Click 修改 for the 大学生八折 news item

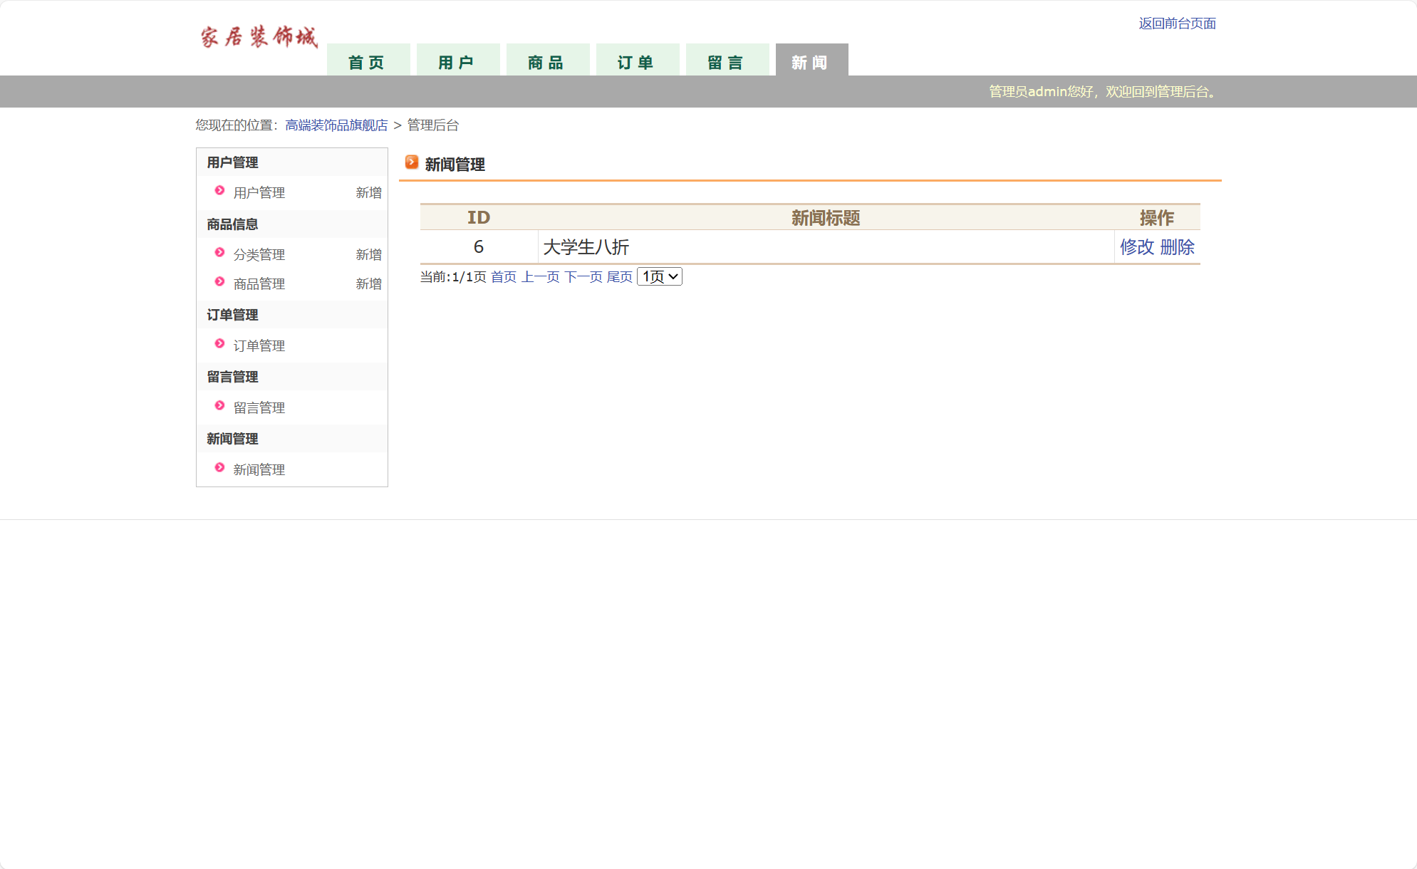pos(1136,247)
